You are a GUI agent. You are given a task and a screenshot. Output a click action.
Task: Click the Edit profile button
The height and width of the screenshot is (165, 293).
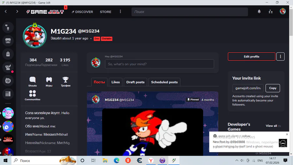click(x=252, y=56)
